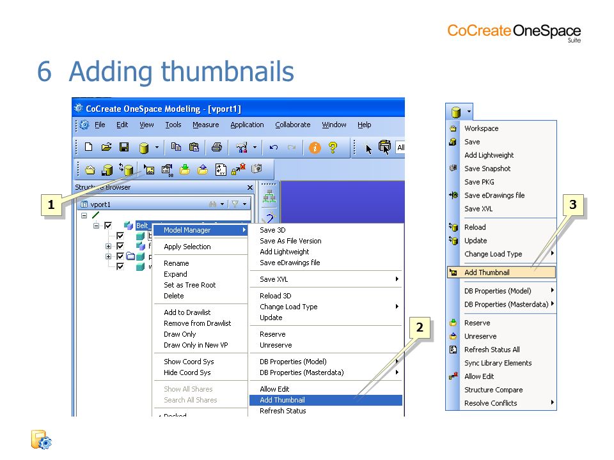Choose Add Thumbnail in Model Manager submenu
This screenshot has width=614, height=460.
pyautogui.click(x=326, y=400)
